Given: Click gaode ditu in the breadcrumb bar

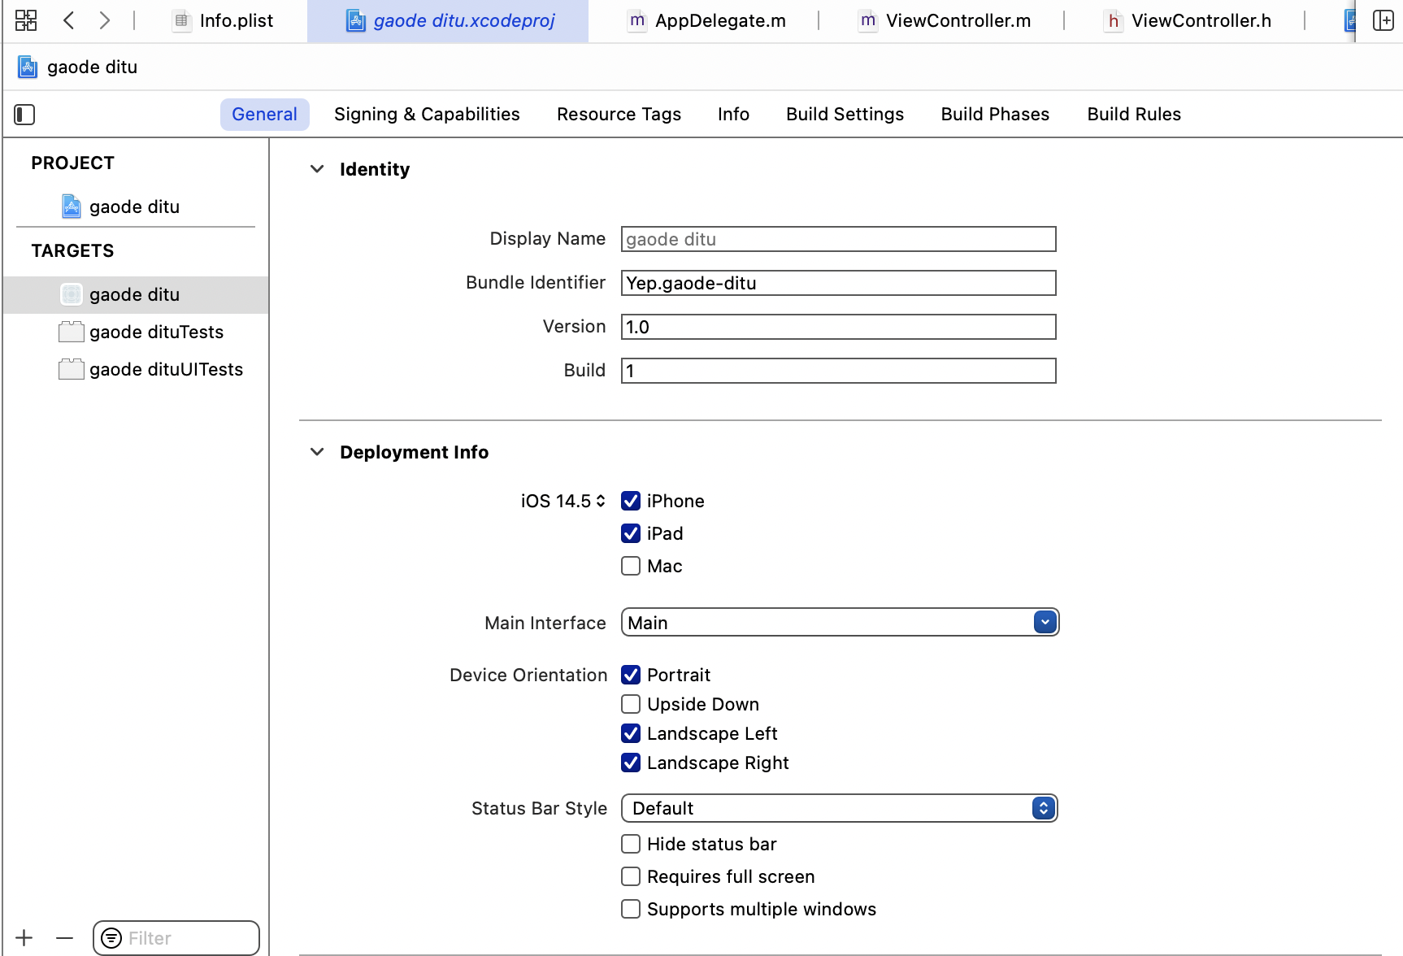Looking at the screenshot, I should pyautogui.click(x=92, y=67).
